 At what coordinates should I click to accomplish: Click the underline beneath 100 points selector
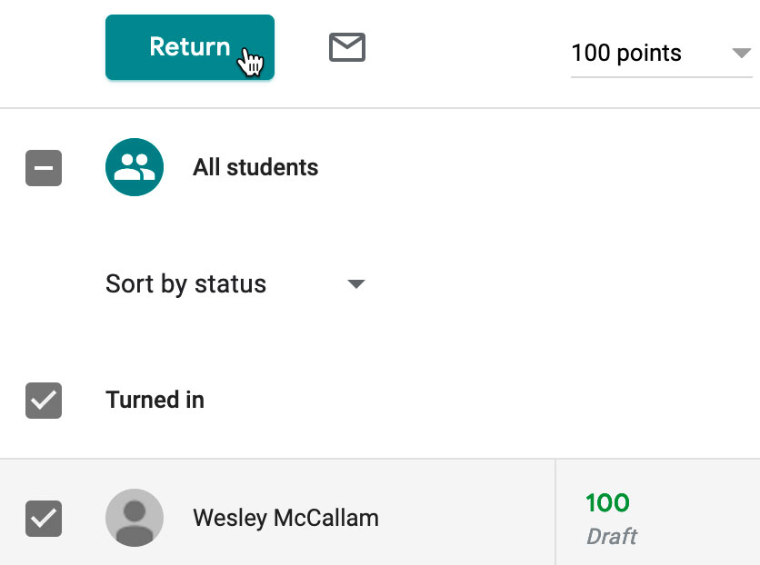[x=661, y=77]
